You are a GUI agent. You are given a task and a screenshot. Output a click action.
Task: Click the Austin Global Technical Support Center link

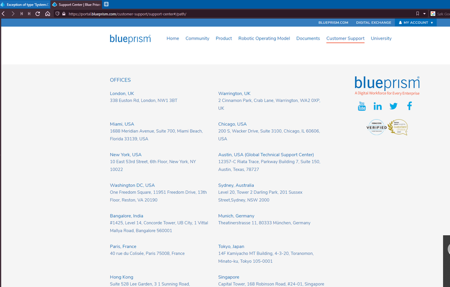(266, 154)
